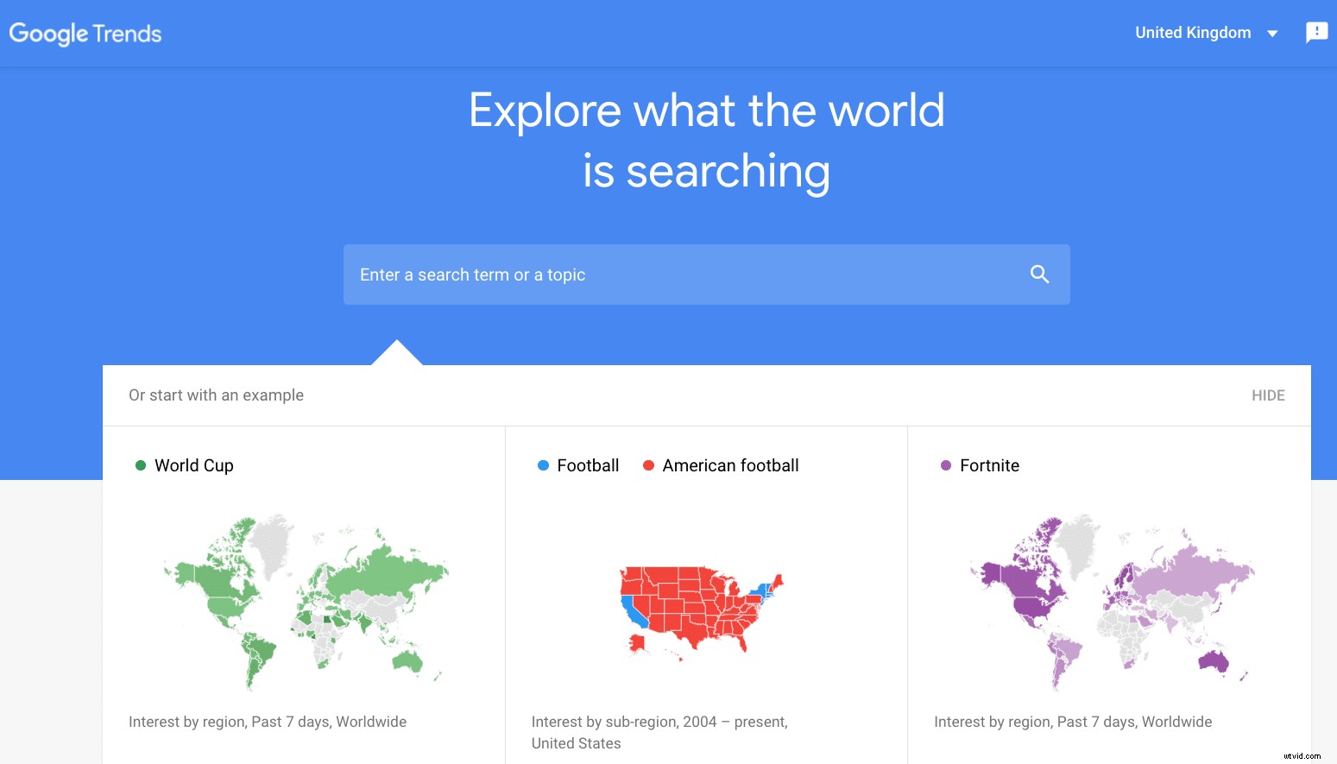
Task: Toggle the Football series in the comparison
Action: (x=577, y=464)
